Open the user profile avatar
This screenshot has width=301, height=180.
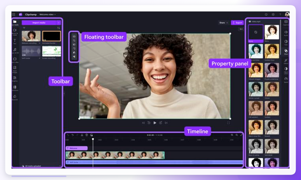pos(287,14)
